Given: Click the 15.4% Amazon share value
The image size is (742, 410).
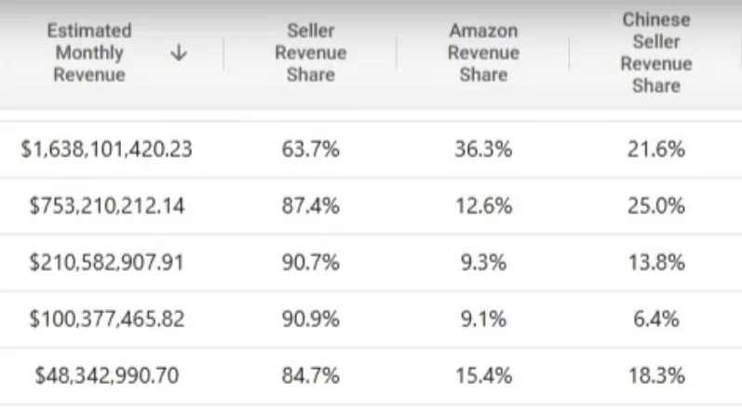Looking at the screenshot, I should 483,376.
